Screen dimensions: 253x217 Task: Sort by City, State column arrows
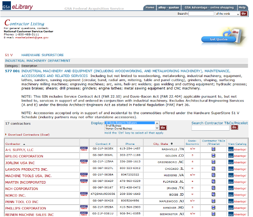coord(172,144)
